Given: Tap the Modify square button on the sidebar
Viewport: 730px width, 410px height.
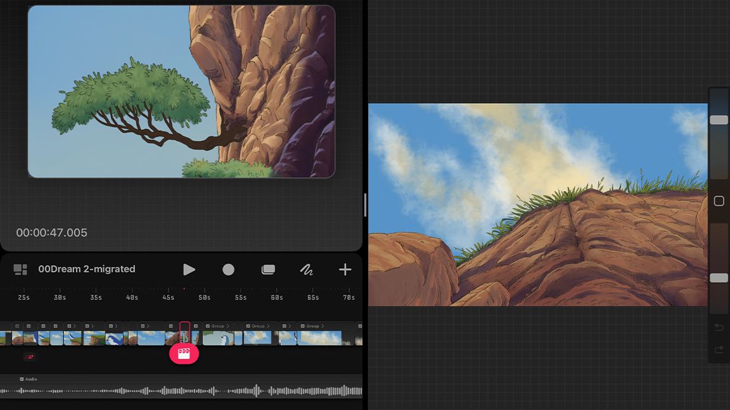Looking at the screenshot, I should [x=719, y=201].
